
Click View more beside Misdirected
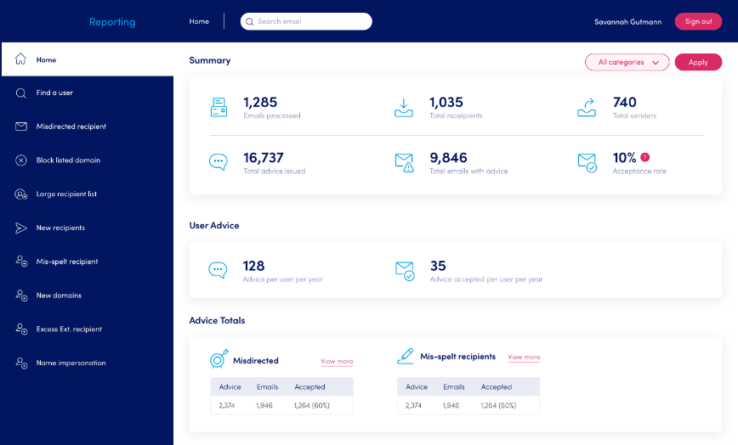click(337, 362)
